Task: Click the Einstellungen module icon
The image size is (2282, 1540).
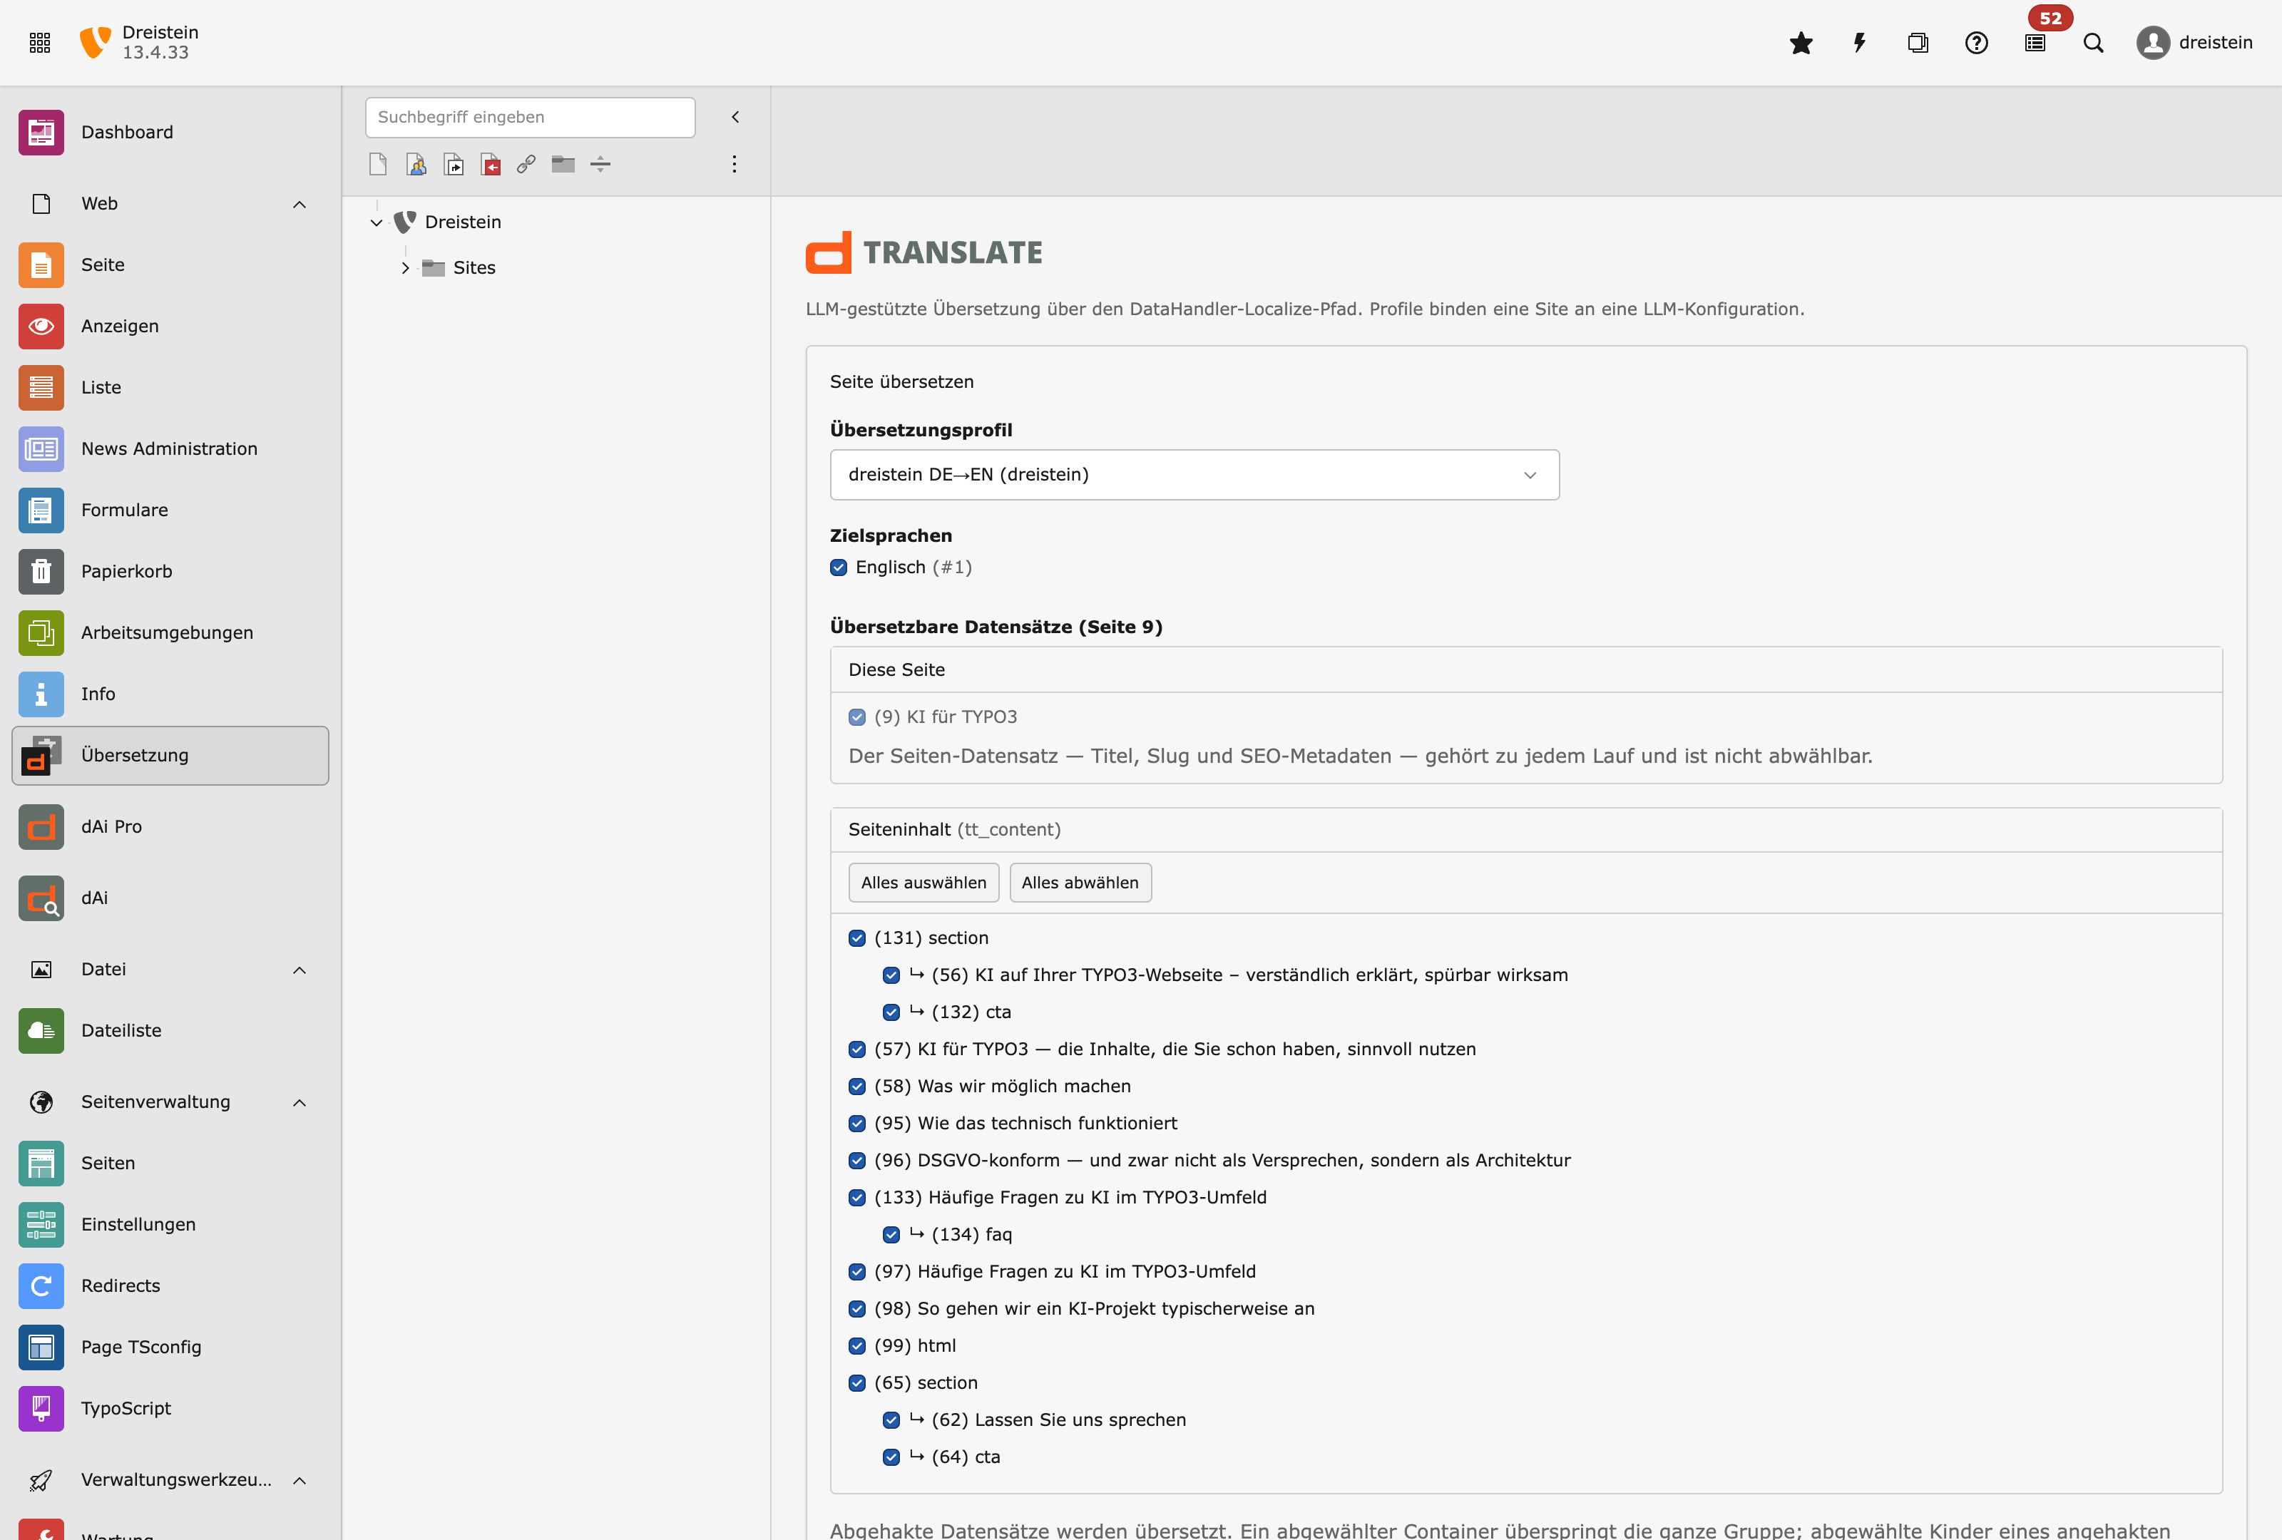Action: (41, 1225)
